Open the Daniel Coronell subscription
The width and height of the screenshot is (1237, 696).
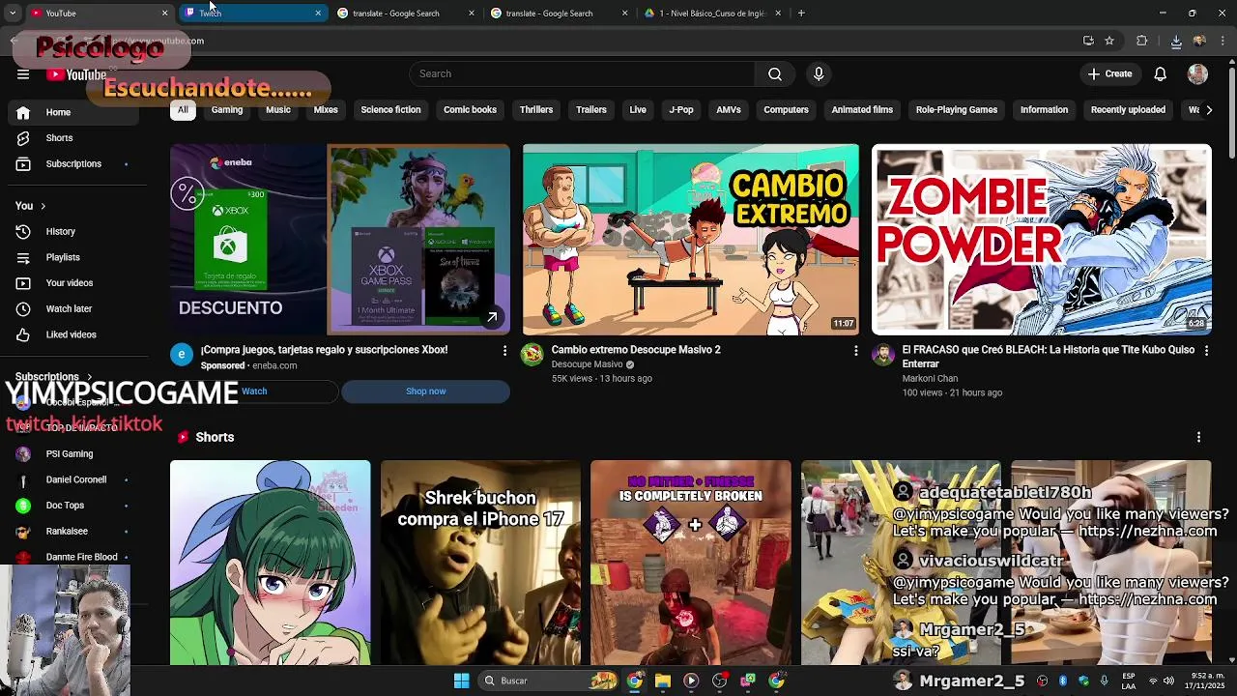coord(72,480)
